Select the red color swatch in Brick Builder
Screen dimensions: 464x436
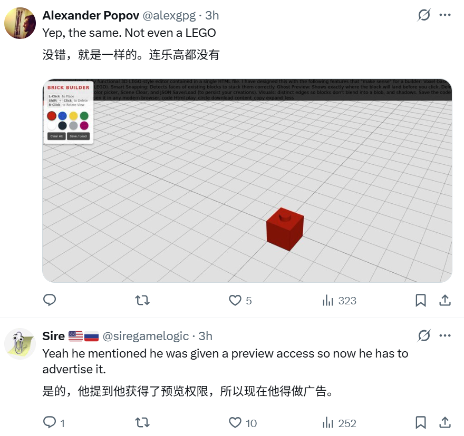click(x=52, y=115)
